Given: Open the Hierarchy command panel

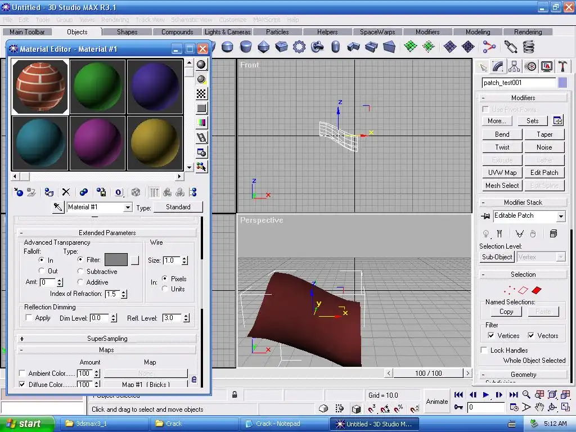Looking at the screenshot, I should [x=514, y=66].
